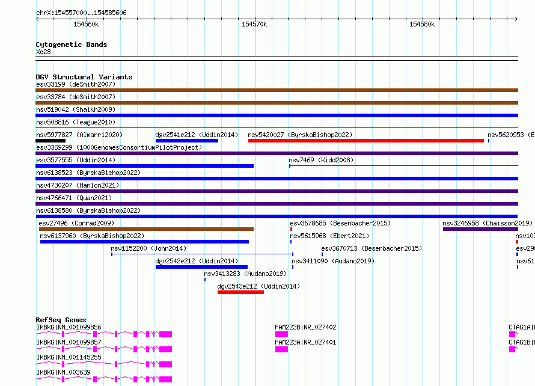Select the FAM223A|NR_027401 gene label
Viewport: 535px width, 386px height.
[x=305, y=342]
